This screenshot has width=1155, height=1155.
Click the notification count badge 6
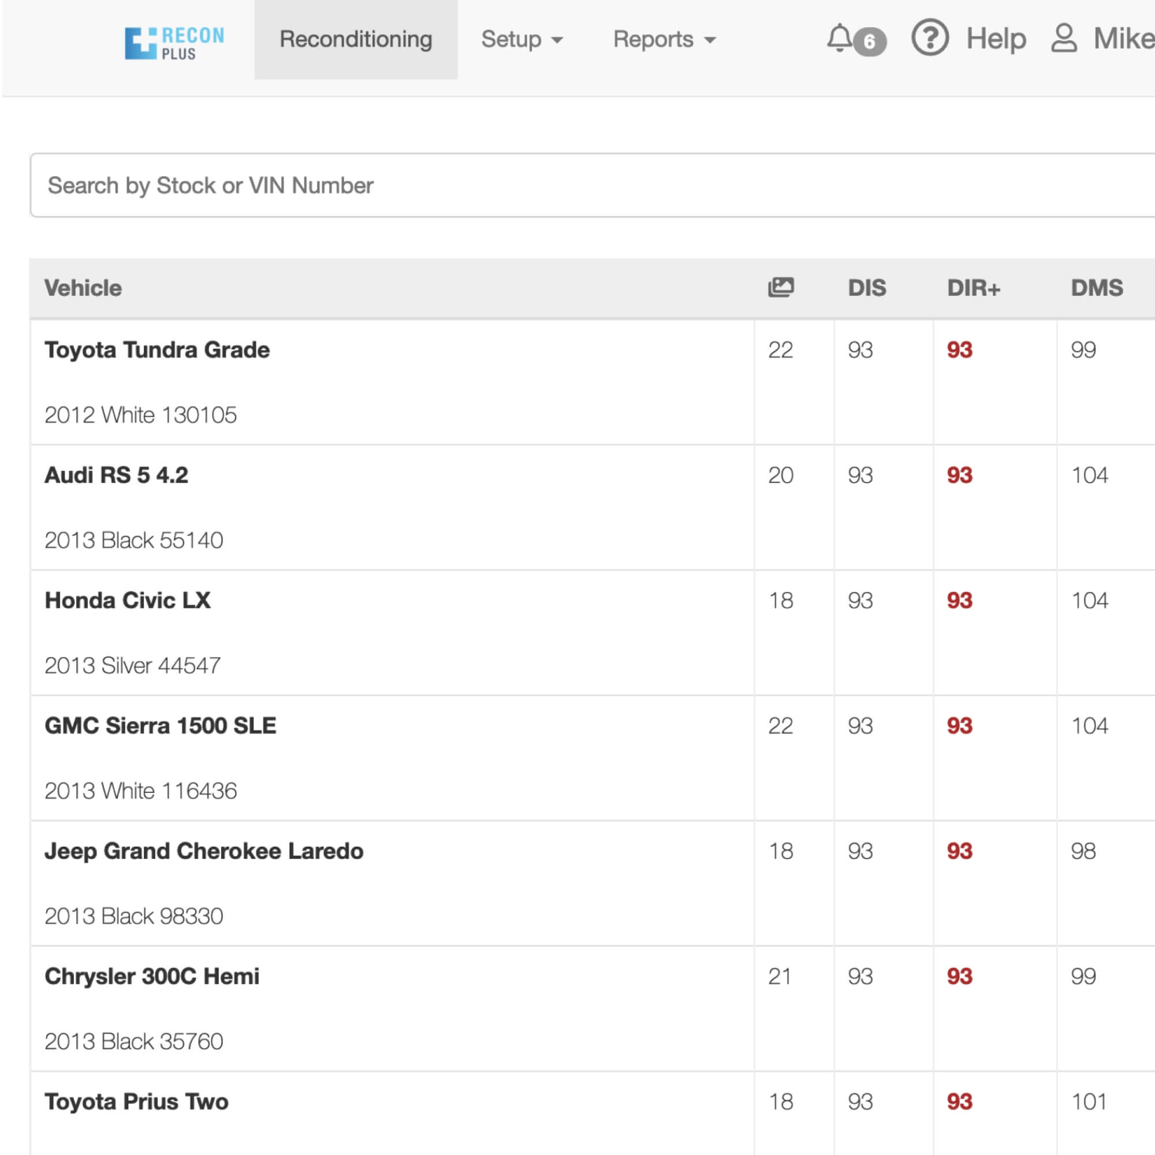pos(869,41)
